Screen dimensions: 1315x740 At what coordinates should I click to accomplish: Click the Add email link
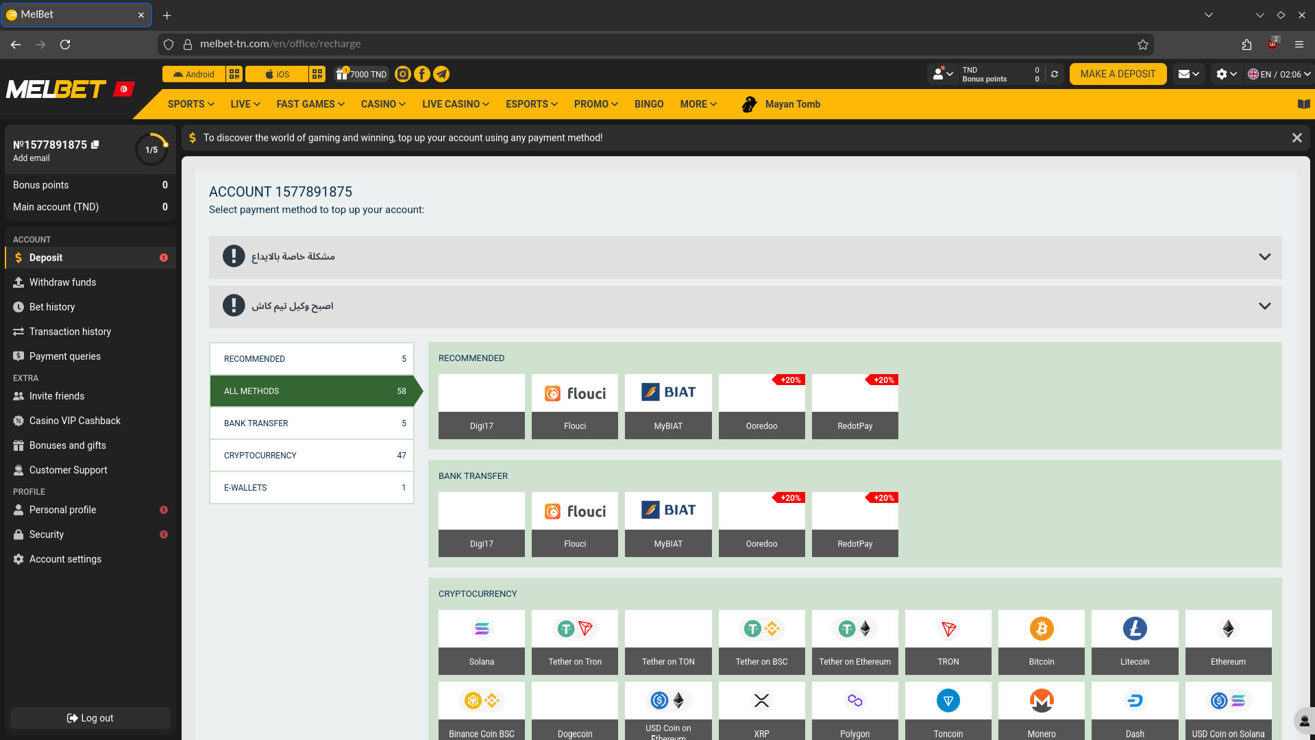point(32,158)
